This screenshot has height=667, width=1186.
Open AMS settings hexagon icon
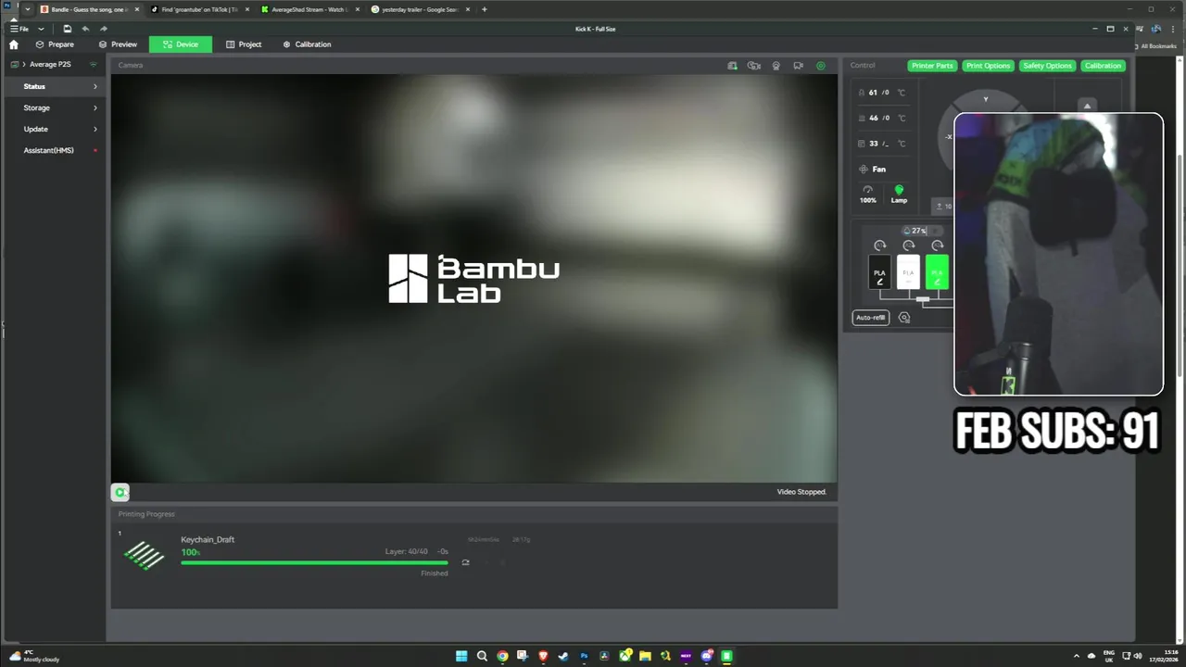point(904,318)
